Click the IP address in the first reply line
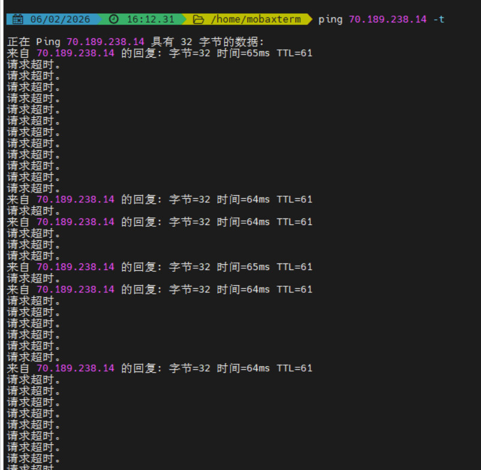Viewport: 481px width, 470px height. tap(75, 53)
